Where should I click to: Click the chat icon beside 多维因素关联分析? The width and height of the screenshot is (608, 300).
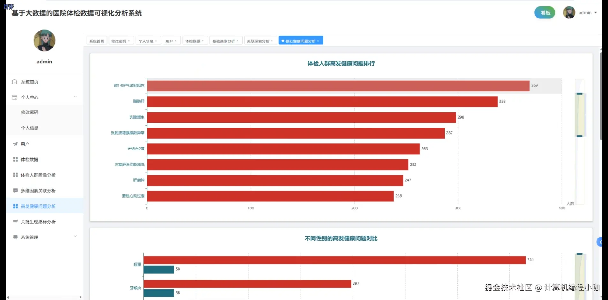click(15, 191)
